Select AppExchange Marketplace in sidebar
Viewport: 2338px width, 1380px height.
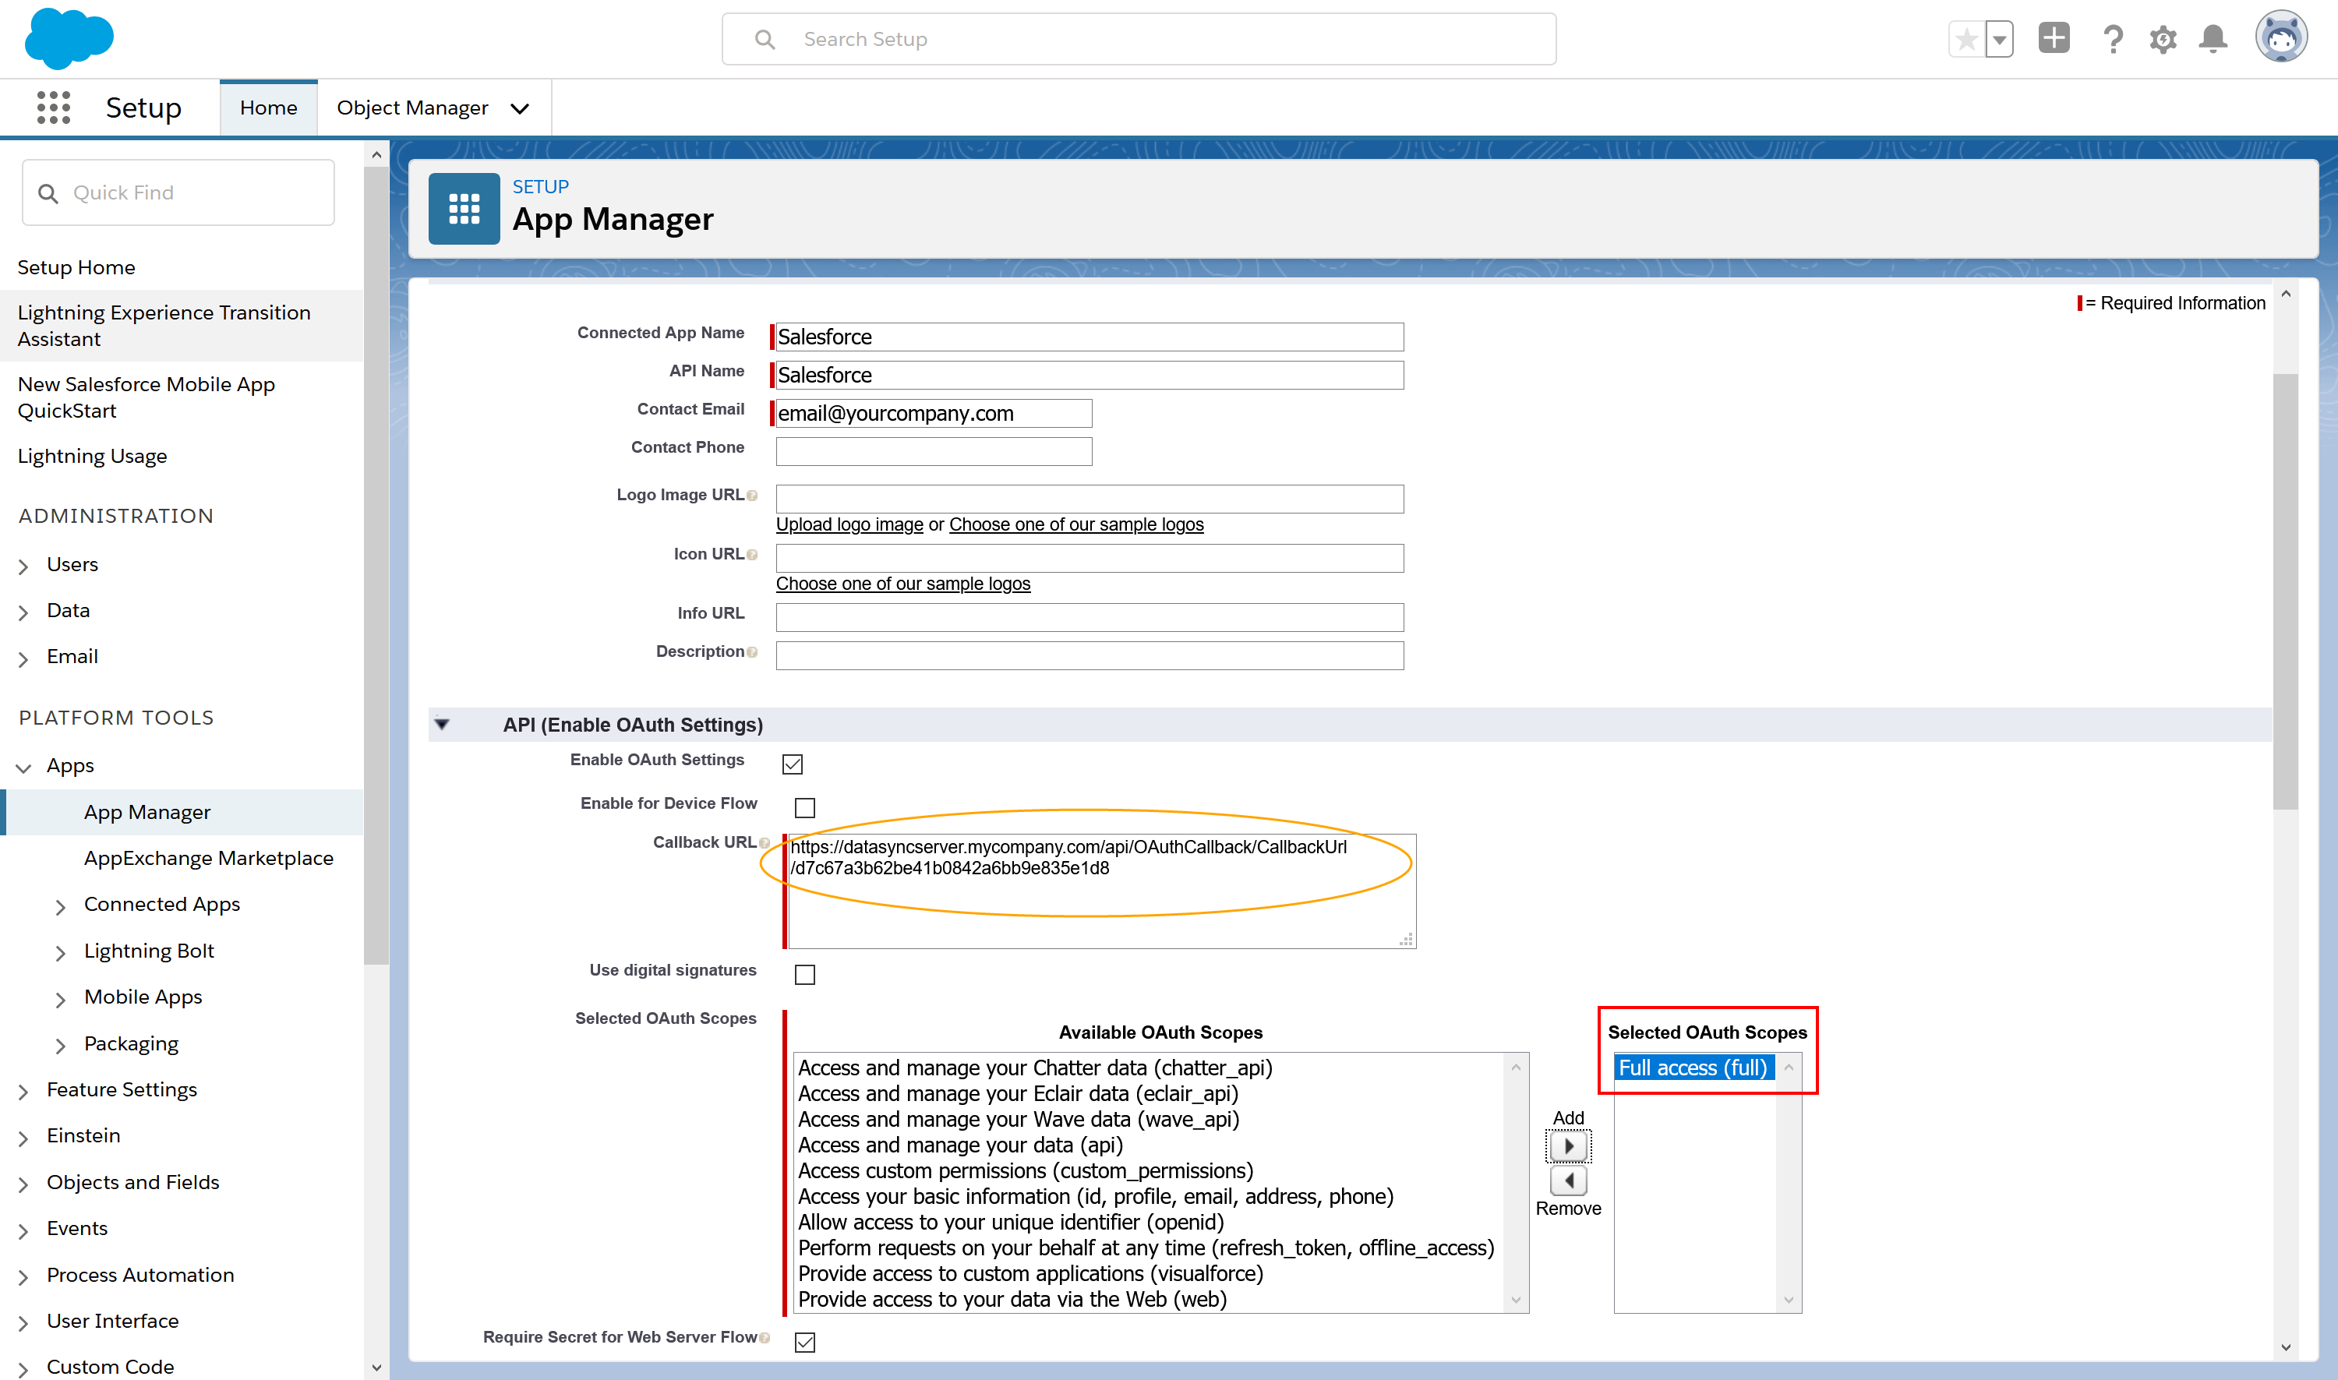pyautogui.click(x=208, y=857)
